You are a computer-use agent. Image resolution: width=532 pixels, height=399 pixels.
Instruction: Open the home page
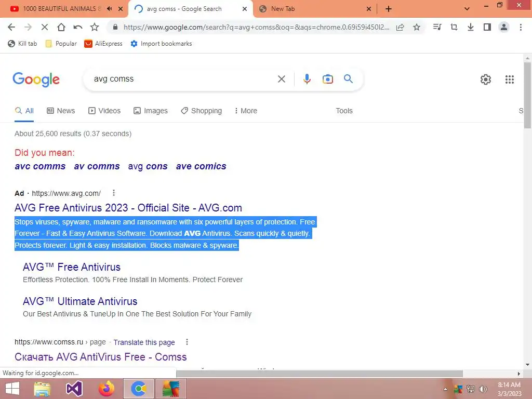[x=61, y=27]
